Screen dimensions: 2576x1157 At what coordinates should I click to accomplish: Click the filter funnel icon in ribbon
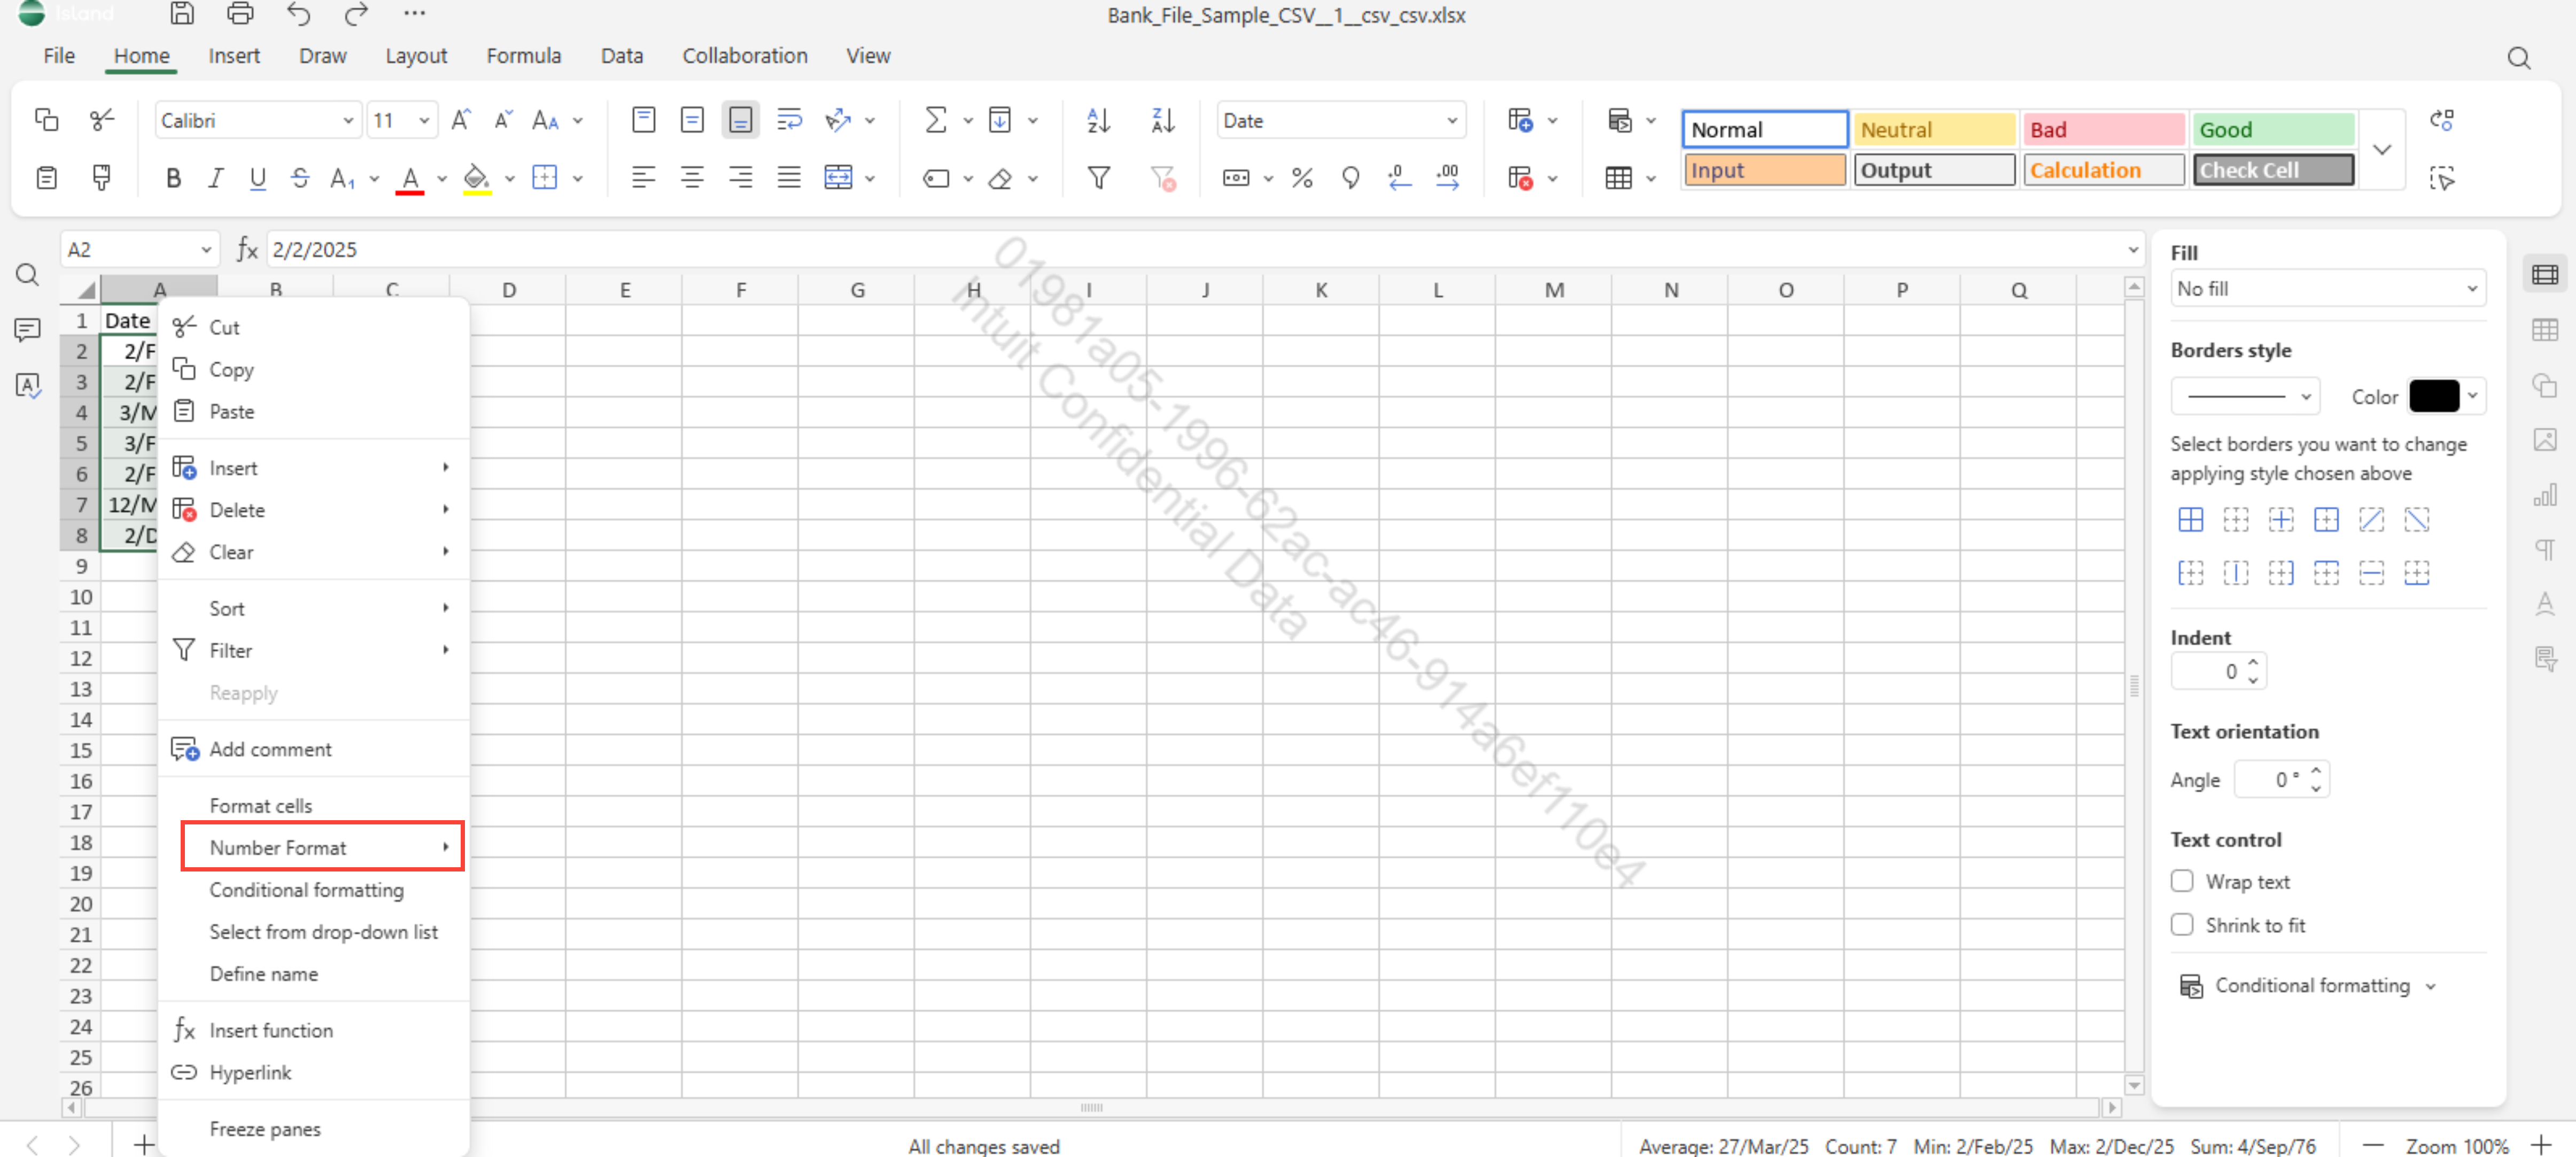[x=1098, y=178]
